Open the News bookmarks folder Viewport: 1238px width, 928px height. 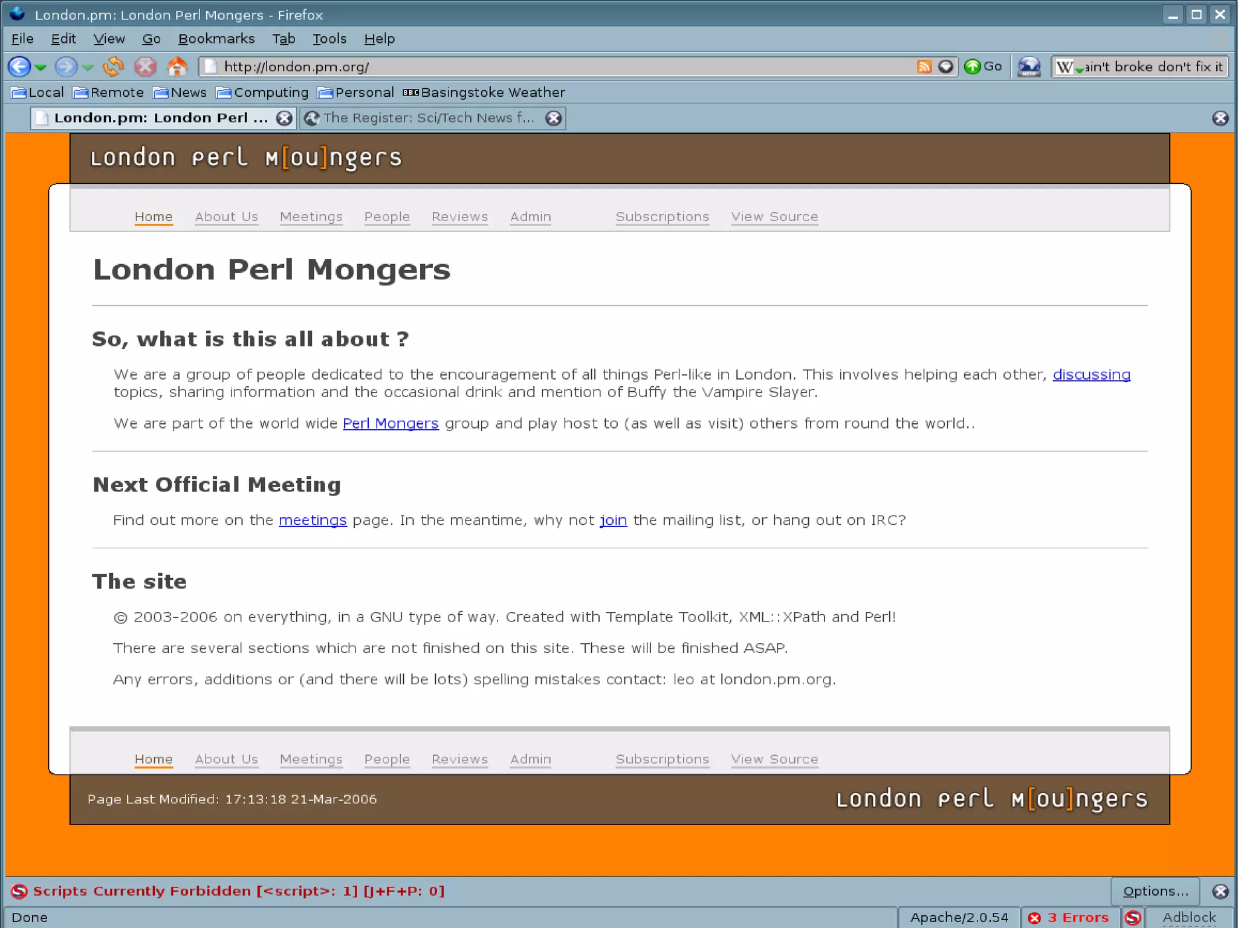tap(180, 92)
